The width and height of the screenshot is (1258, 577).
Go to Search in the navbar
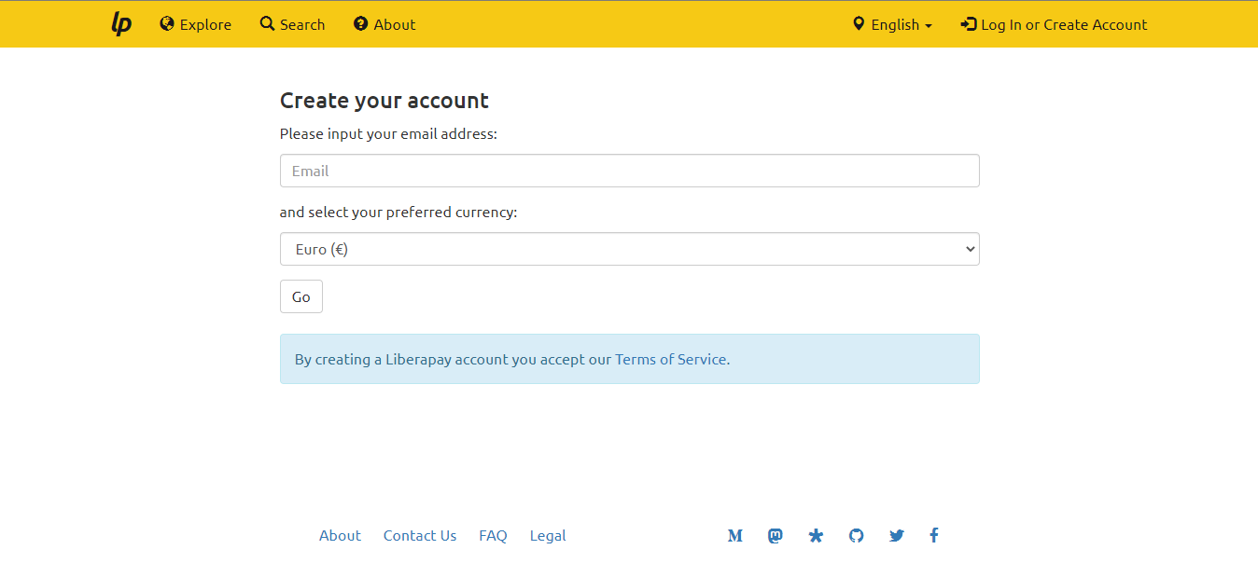293,24
